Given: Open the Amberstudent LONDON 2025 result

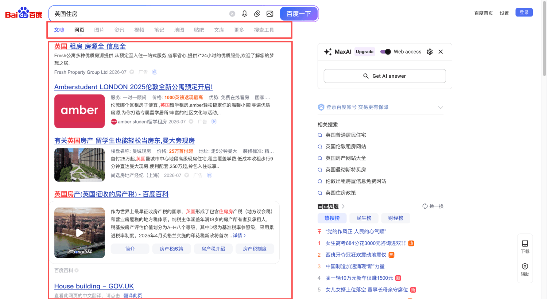Looking at the screenshot, I should pyautogui.click(x=133, y=87).
